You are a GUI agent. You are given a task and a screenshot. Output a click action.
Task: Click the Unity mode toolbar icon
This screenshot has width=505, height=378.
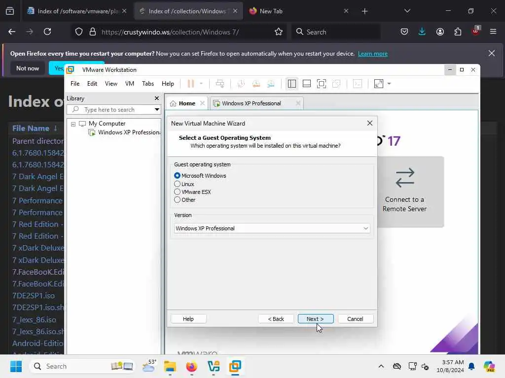pos(336,84)
